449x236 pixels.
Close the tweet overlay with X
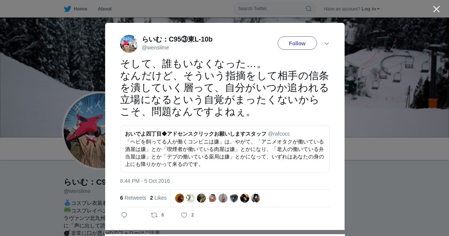coord(436,9)
